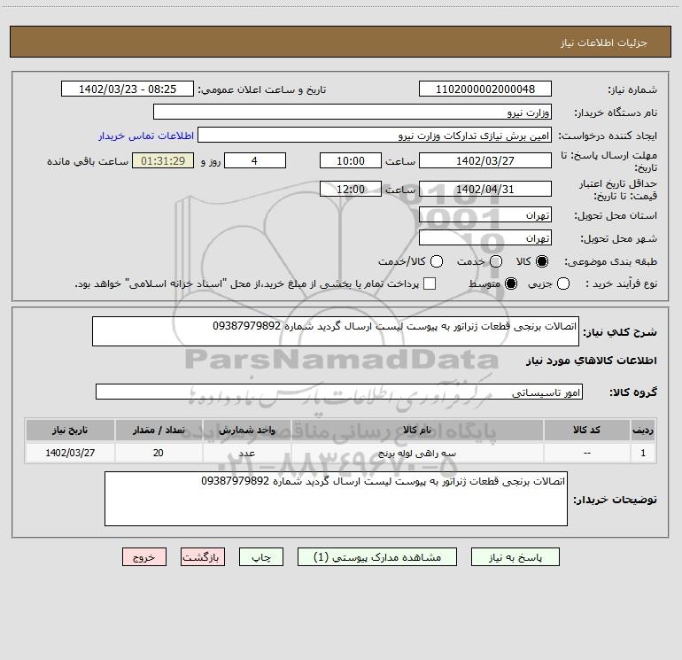Click the تاریخ نیاز column header
Screen dimensions: 682x660
70,430
